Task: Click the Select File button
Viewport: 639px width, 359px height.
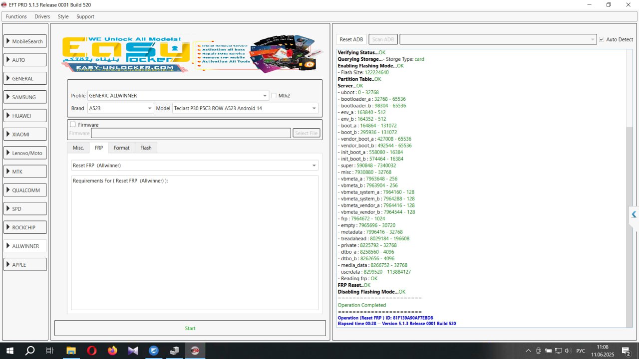Action: [306, 133]
